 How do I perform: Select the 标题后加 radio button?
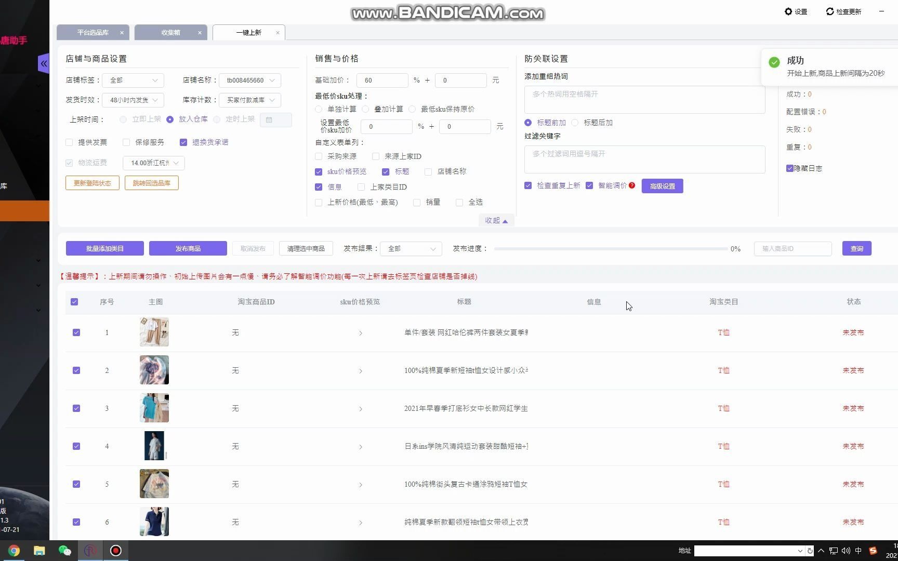(575, 123)
